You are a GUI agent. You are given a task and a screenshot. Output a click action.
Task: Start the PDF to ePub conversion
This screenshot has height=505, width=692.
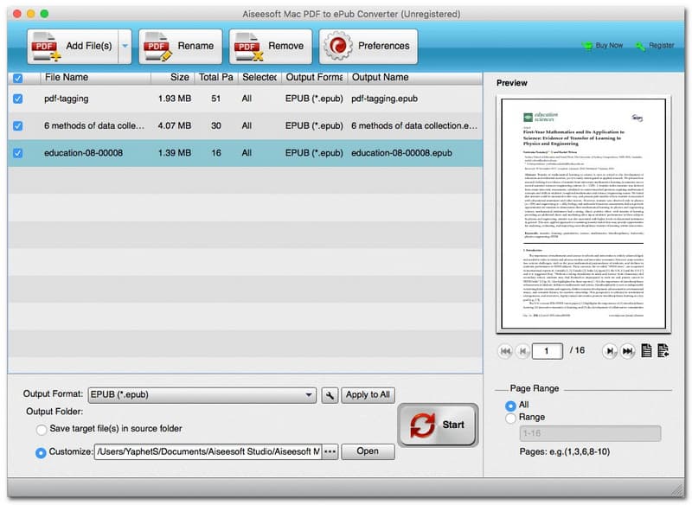[437, 425]
